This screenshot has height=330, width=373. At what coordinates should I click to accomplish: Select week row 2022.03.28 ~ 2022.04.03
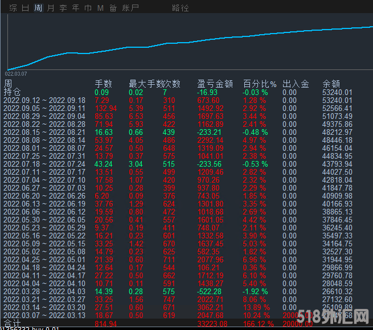[x=44, y=291]
